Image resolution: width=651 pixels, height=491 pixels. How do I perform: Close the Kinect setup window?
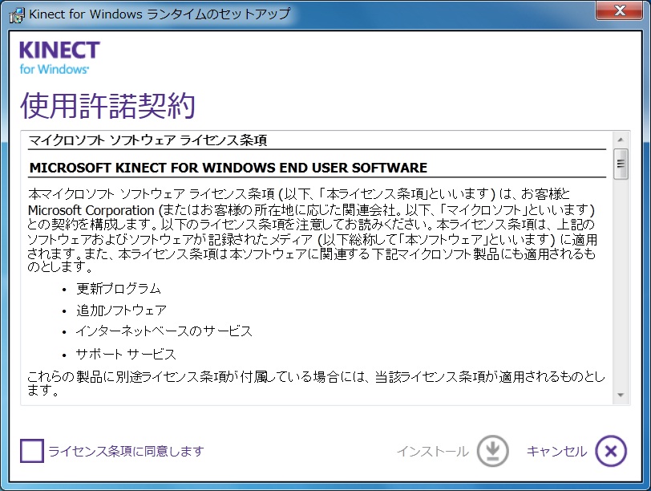[619, 10]
